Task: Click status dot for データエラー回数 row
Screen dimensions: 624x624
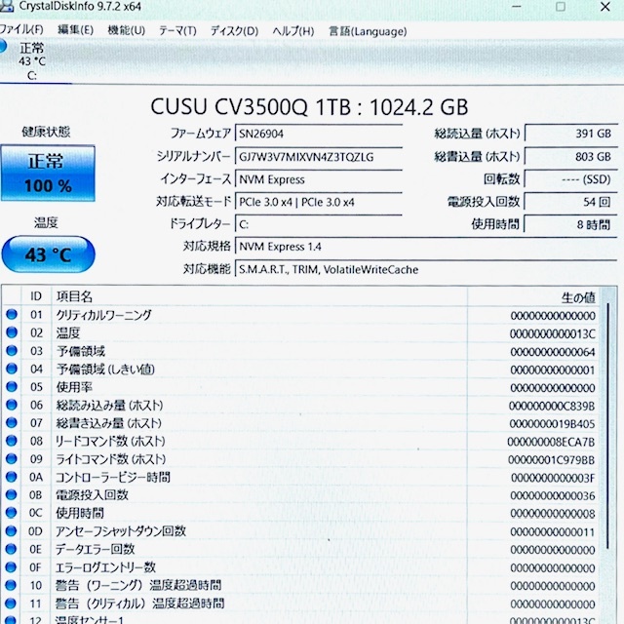Action: [12, 550]
